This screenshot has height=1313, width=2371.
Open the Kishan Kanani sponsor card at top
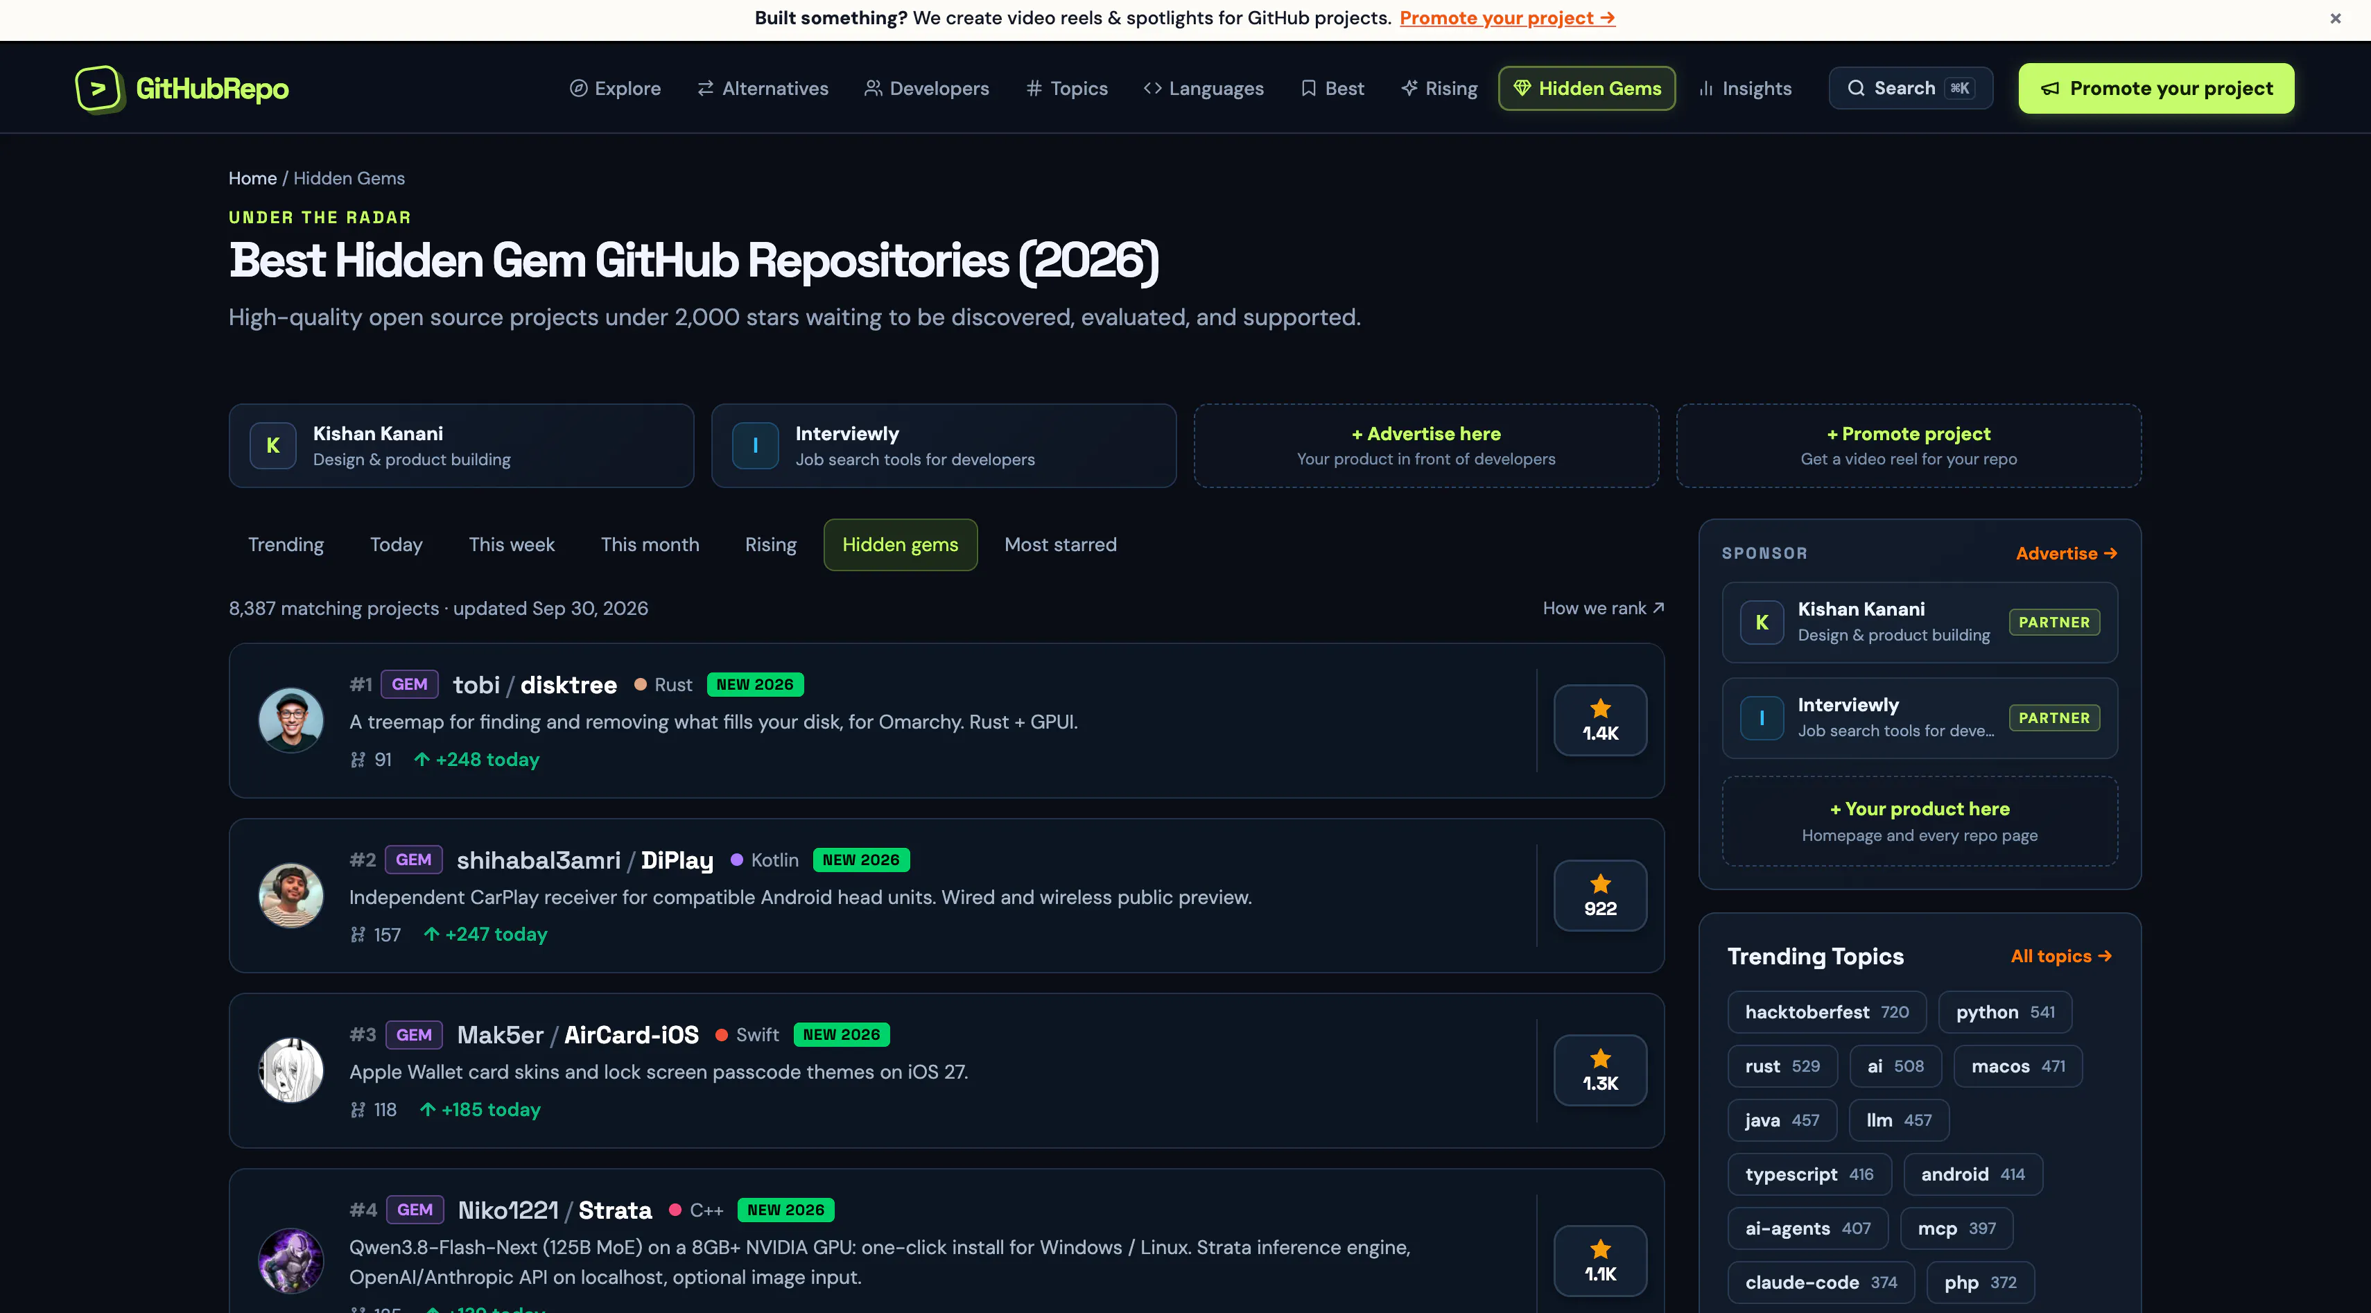pyautogui.click(x=461, y=445)
